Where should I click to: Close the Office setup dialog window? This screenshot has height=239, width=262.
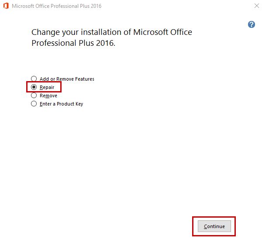[255, 6]
